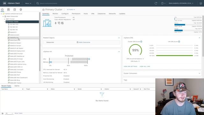Expand the Pi Cluster tree node
The height and width of the screenshot is (115, 204).
pyautogui.click(x=5, y=19)
